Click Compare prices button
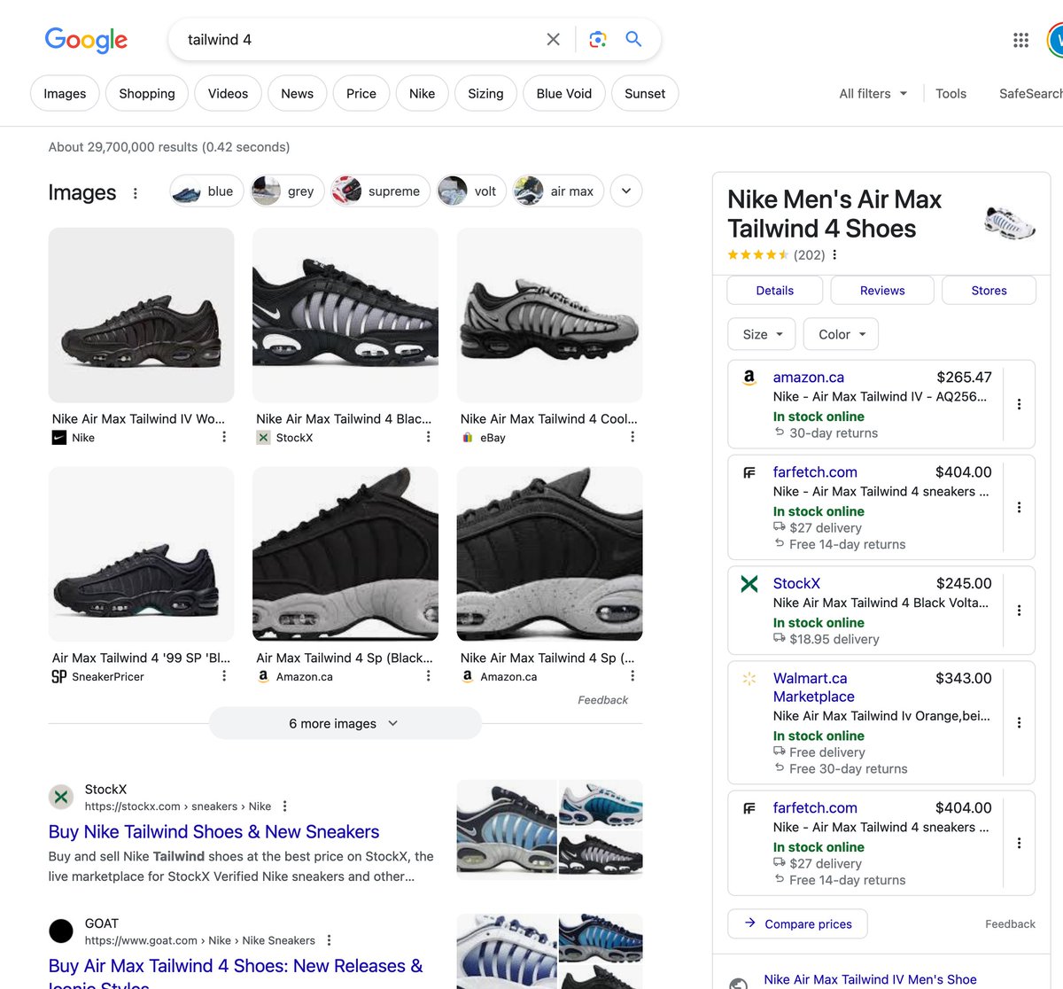1063x989 pixels. [797, 924]
